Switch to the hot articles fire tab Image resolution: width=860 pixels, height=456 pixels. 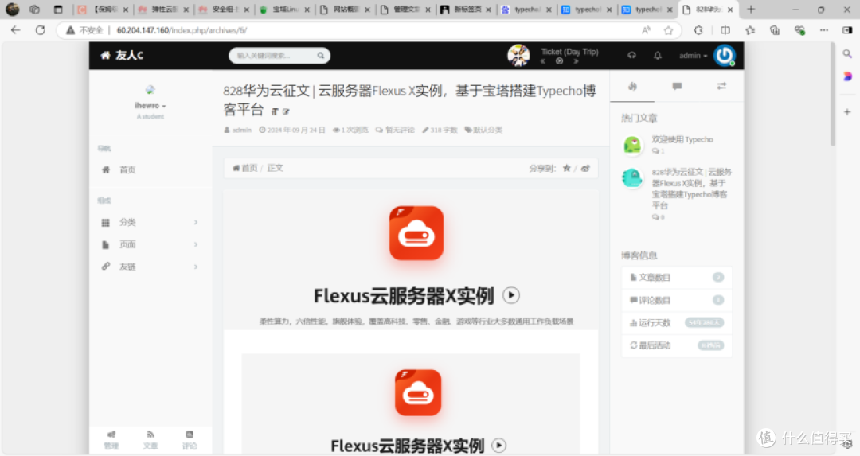tap(632, 86)
